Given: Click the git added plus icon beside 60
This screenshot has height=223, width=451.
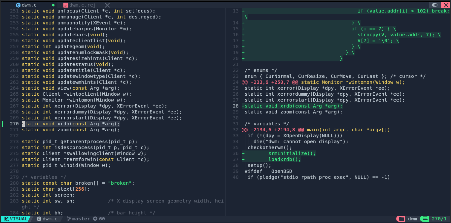Looking at the screenshot, I should 95,219.
